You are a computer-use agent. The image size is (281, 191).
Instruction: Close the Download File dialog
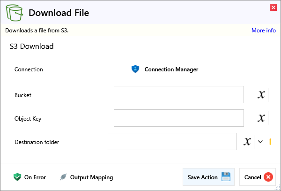(x=273, y=8)
